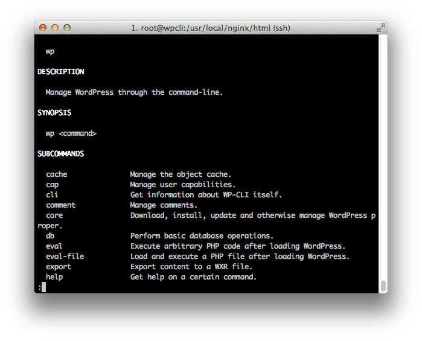Click the 'comment' subcommand name

click(x=60, y=205)
